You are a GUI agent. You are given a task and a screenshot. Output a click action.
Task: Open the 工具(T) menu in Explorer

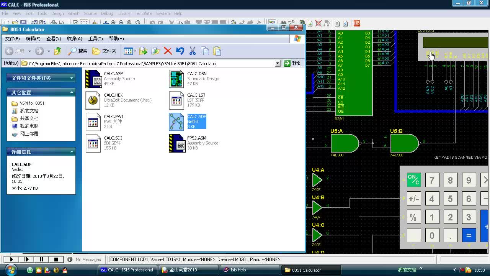coord(95,39)
